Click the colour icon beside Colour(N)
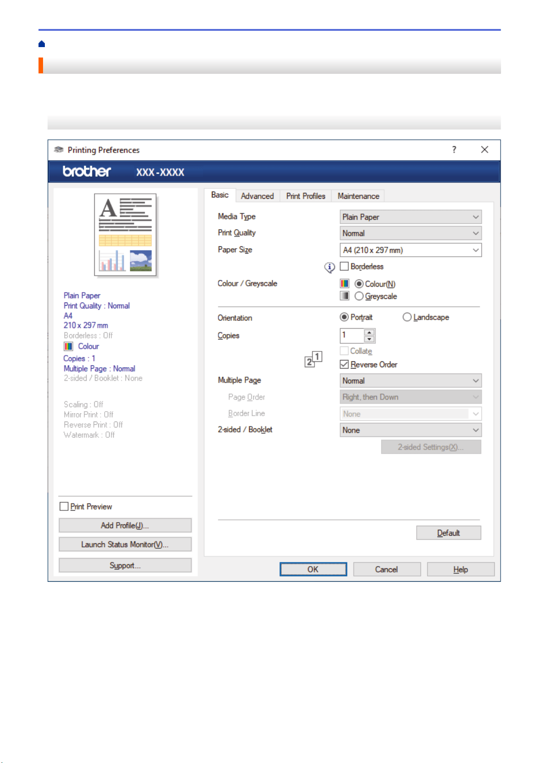The width and height of the screenshot is (540, 763). tap(345, 283)
